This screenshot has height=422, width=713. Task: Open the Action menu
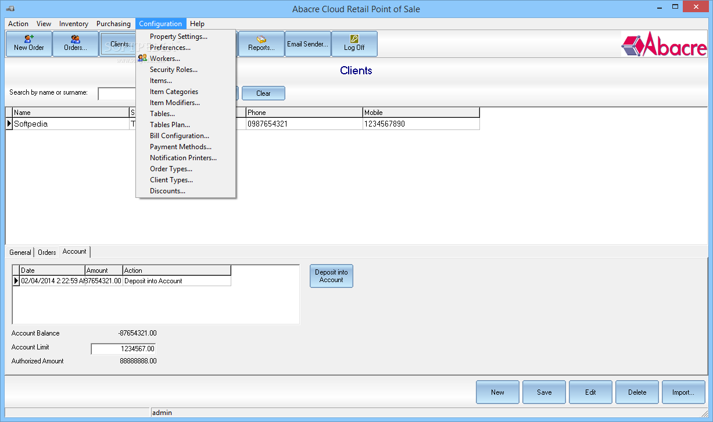point(18,24)
